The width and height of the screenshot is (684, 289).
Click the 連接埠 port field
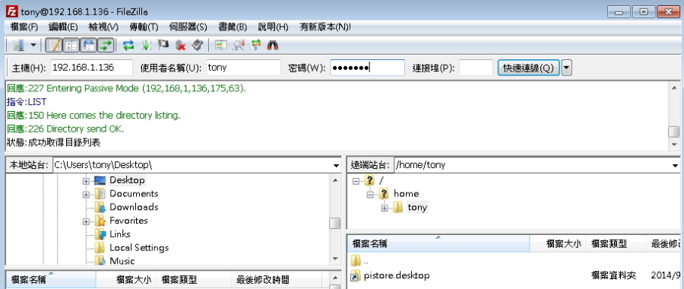tap(477, 68)
